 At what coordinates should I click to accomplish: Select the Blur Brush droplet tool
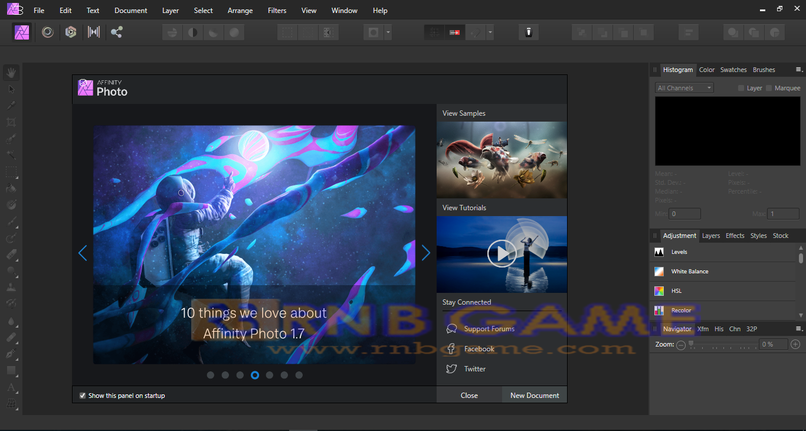point(11,321)
